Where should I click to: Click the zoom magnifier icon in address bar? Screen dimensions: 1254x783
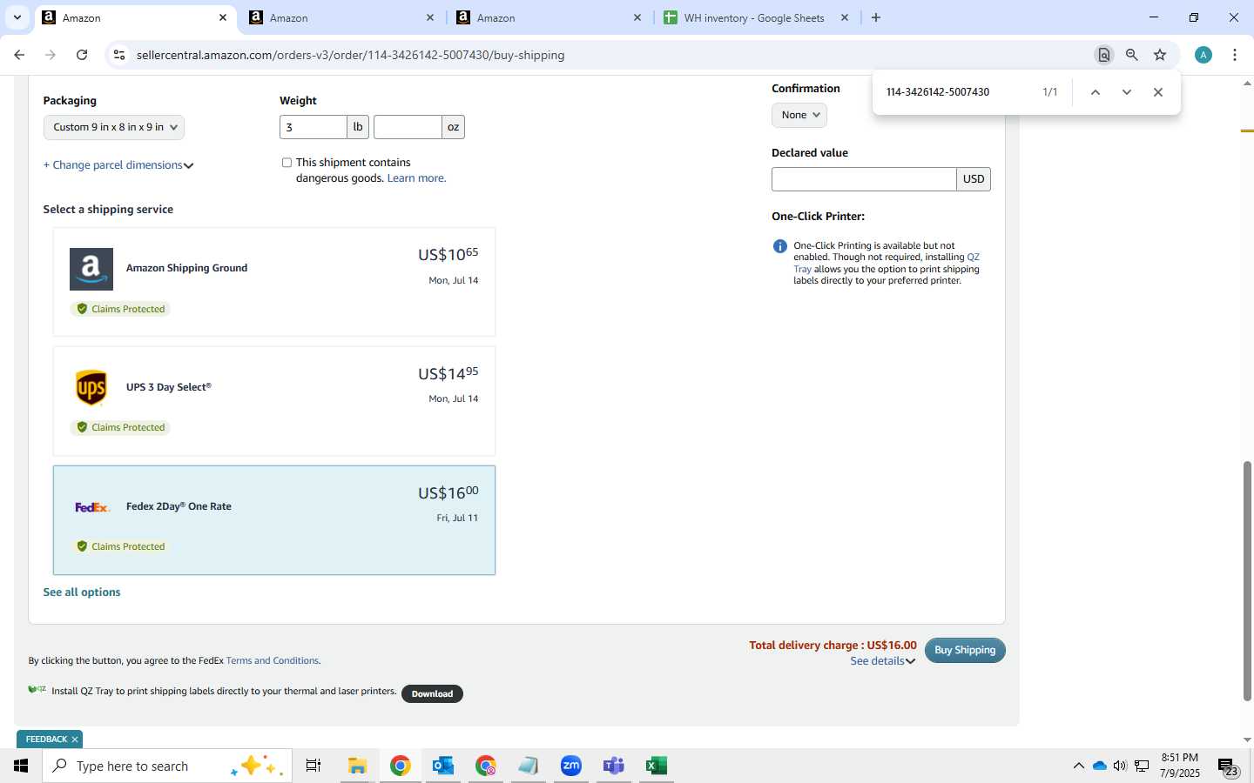pyautogui.click(x=1131, y=55)
